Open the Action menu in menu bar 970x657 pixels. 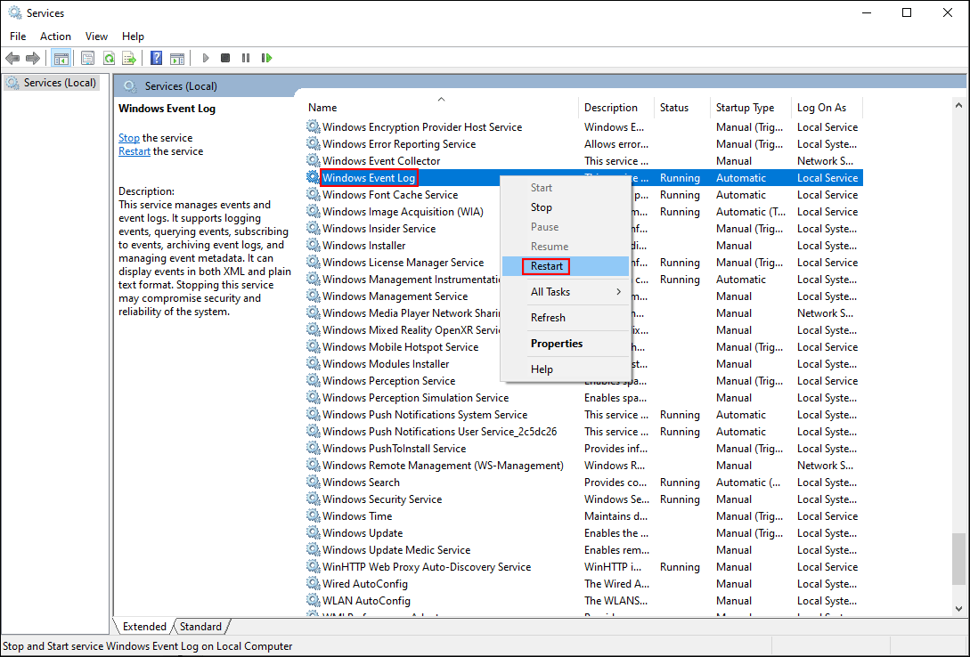[55, 36]
